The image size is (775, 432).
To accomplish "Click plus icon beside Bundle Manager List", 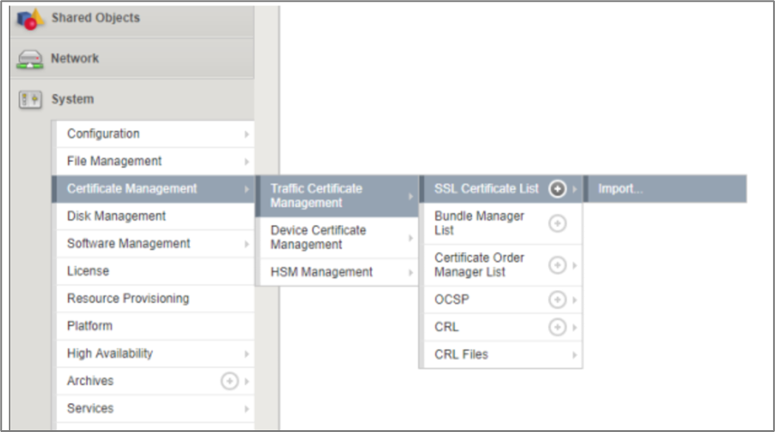I will pos(558,223).
